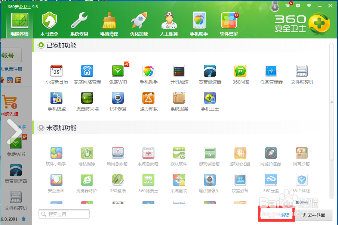
Task: Open 手机卫士 tool
Action: (210, 101)
